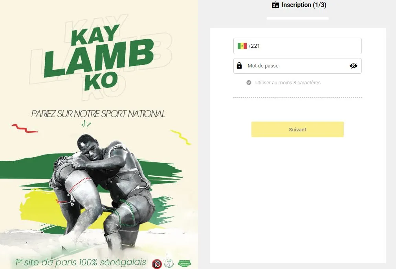Screen dimensions: 396x269
Task: Click the 'Utiliser au moins 8 caractères' hint
Action: [x=288, y=82]
